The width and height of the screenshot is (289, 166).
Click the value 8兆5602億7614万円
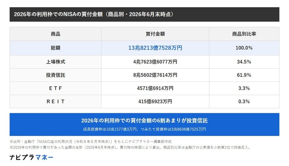(x=155, y=75)
